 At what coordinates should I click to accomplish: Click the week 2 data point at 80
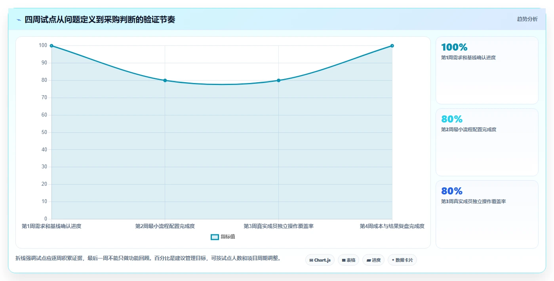click(165, 80)
